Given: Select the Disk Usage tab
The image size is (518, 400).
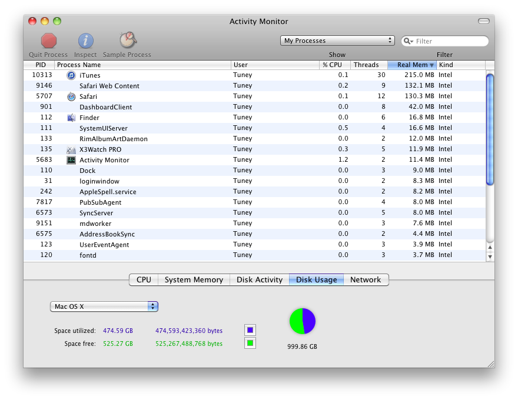Looking at the screenshot, I should click(317, 280).
